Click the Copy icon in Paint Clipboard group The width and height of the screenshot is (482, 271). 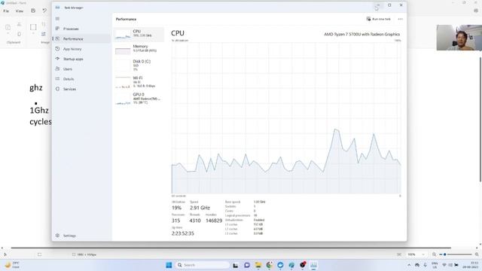point(19,34)
